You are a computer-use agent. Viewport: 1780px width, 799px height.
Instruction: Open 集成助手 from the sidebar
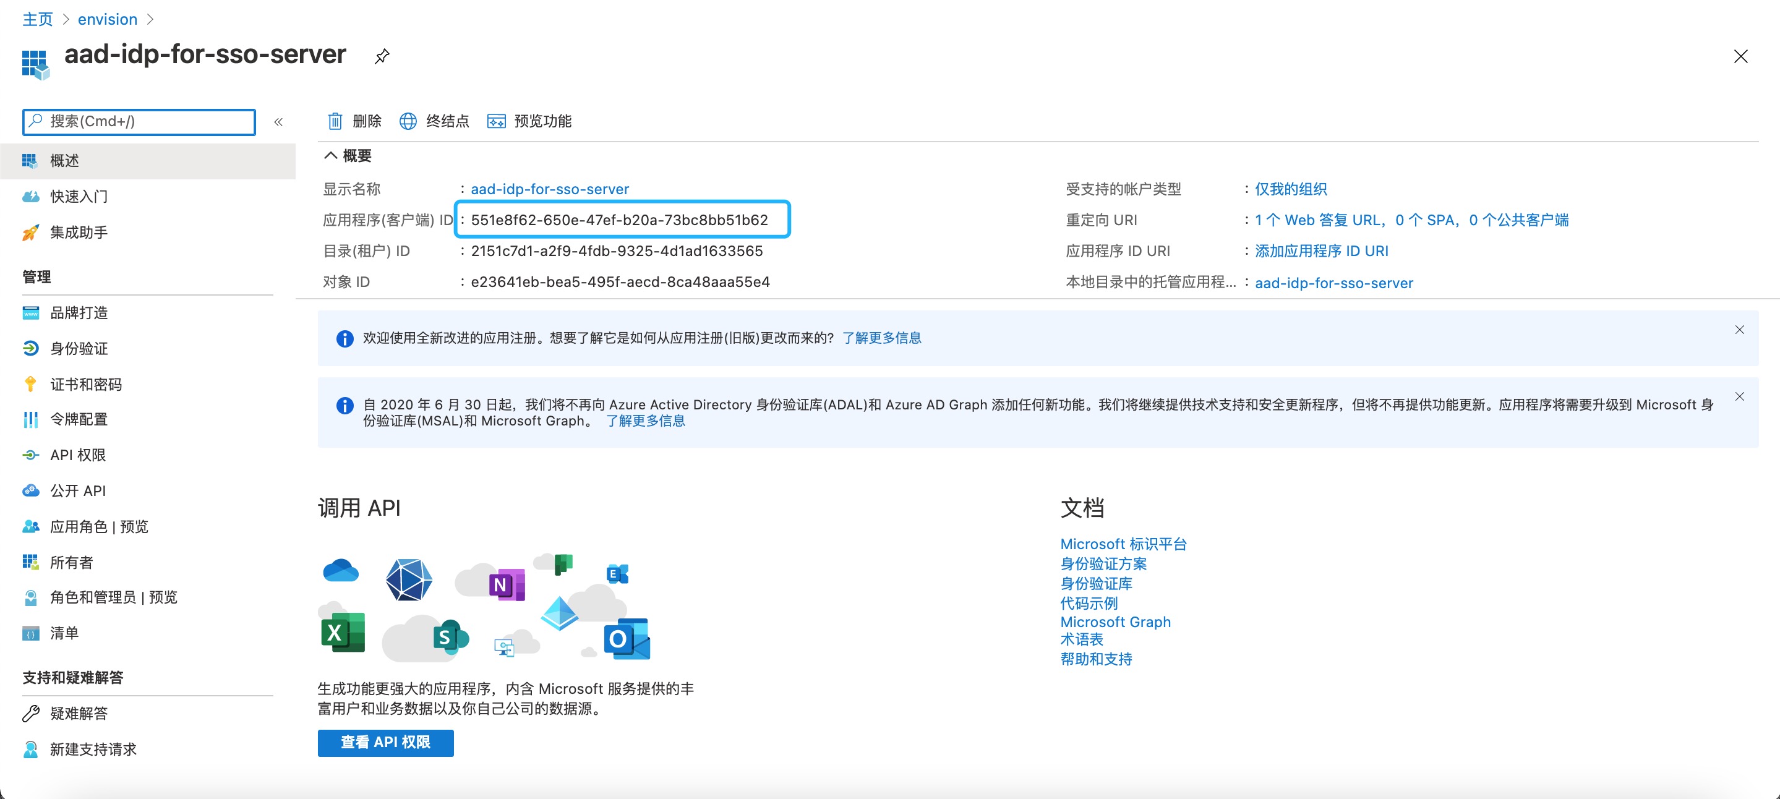(x=77, y=233)
